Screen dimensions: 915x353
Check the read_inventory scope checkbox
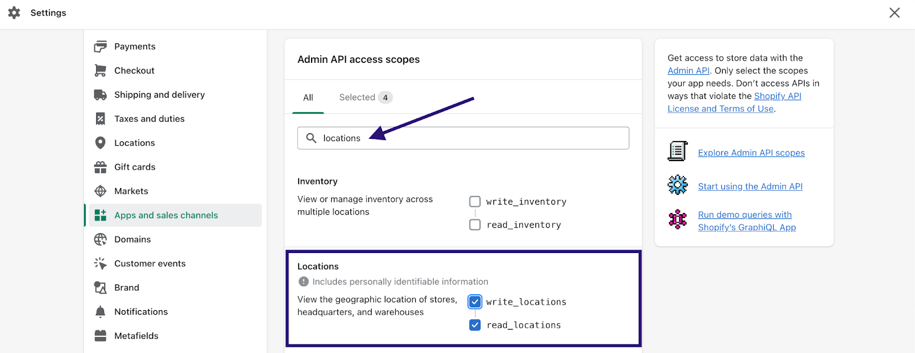(x=475, y=225)
